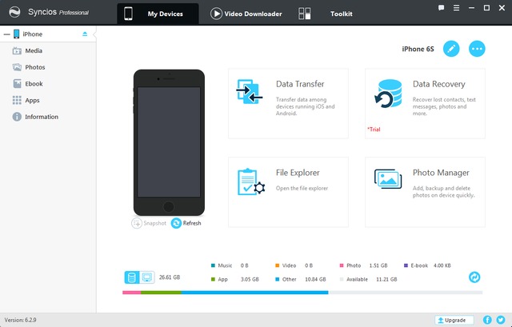
Task: Click the pencil edit device name icon
Action: (451, 49)
